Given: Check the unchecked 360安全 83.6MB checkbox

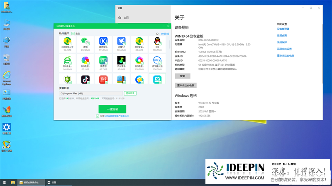Looking at the screenshot, I should click(142, 44).
